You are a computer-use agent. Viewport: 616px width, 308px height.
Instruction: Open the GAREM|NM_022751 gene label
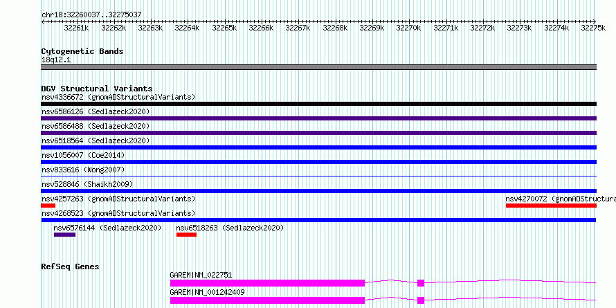pos(201,275)
